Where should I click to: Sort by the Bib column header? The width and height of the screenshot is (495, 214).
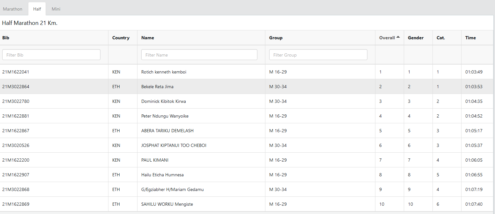click(6, 38)
